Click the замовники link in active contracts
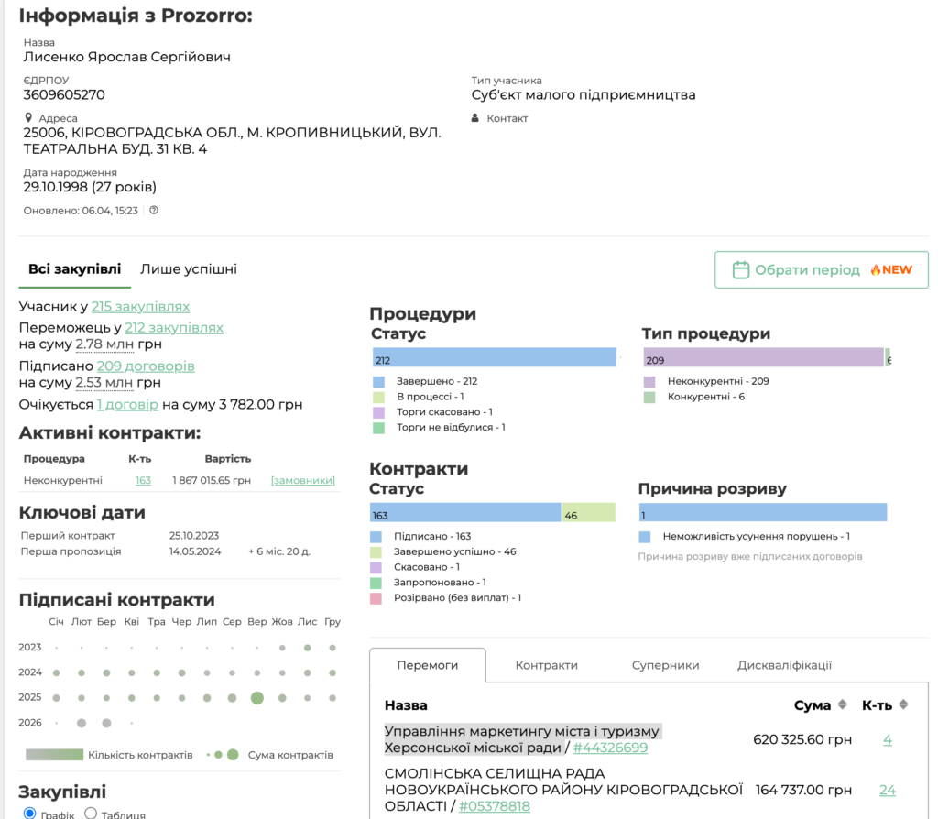The width and height of the screenshot is (938, 819). (x=302, y=481)
